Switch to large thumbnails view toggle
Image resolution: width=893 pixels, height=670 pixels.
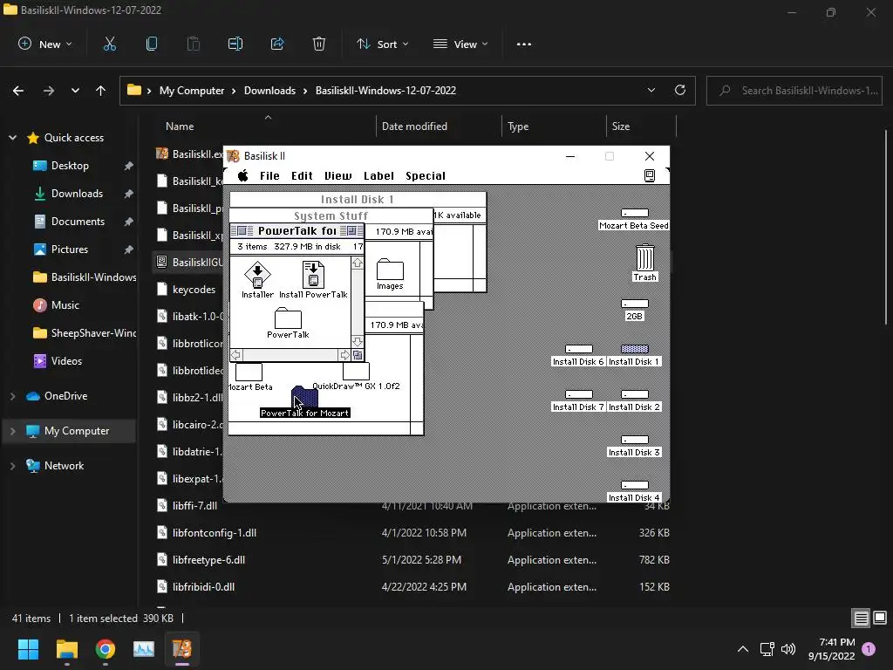880,619
